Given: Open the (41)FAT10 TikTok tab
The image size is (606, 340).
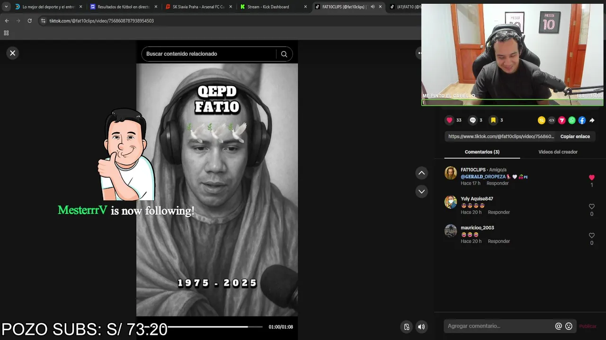Looking at the screenshot, I should [406, 7].
